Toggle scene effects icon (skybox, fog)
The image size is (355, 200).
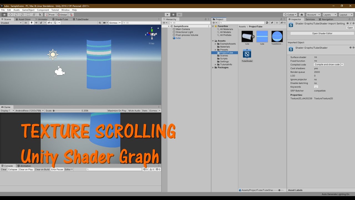coord(41,23)
